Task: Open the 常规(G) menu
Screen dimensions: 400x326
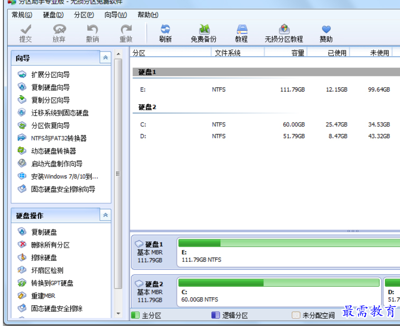Action: pos(22,15)
